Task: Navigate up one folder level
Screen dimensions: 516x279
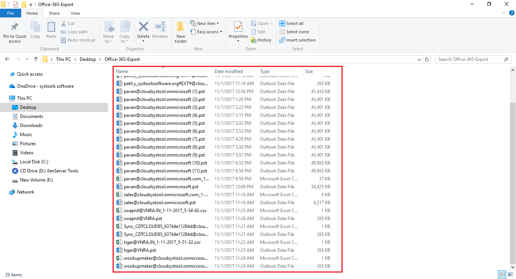Action: tap(36, 59)
